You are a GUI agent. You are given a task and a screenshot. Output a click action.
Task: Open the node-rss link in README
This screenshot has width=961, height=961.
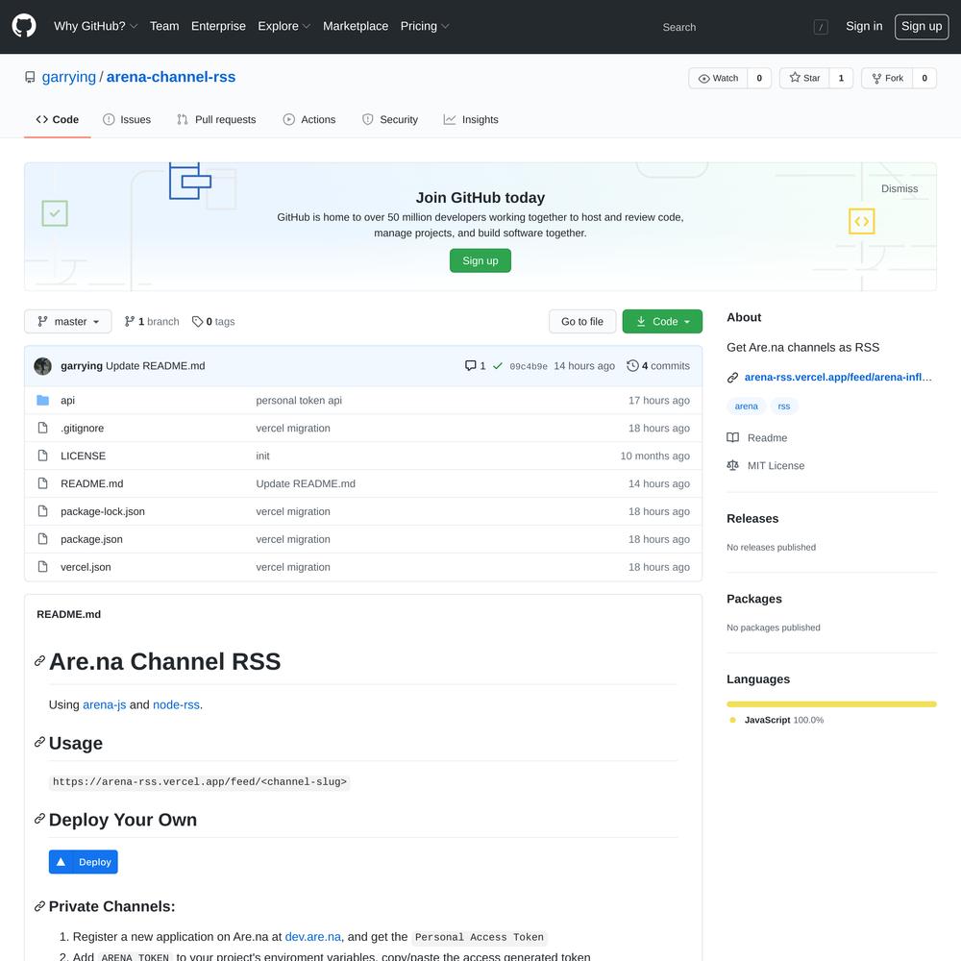(177, 704)
